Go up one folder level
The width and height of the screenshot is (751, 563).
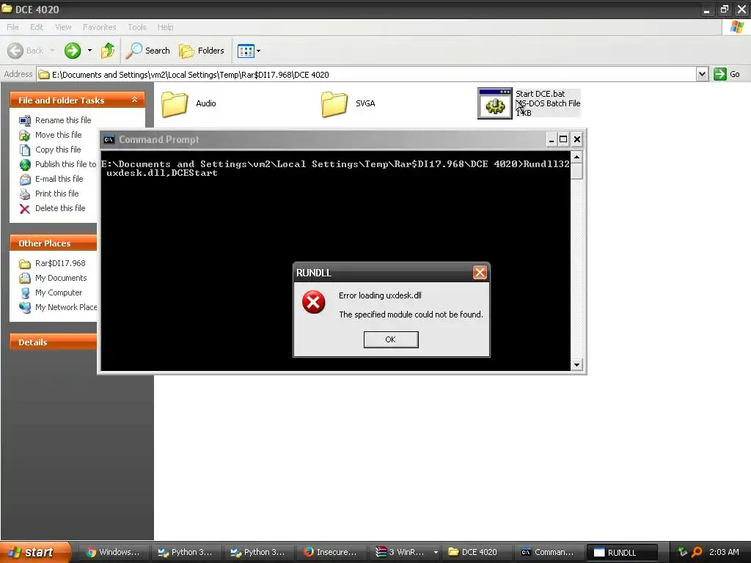[107, 51]
